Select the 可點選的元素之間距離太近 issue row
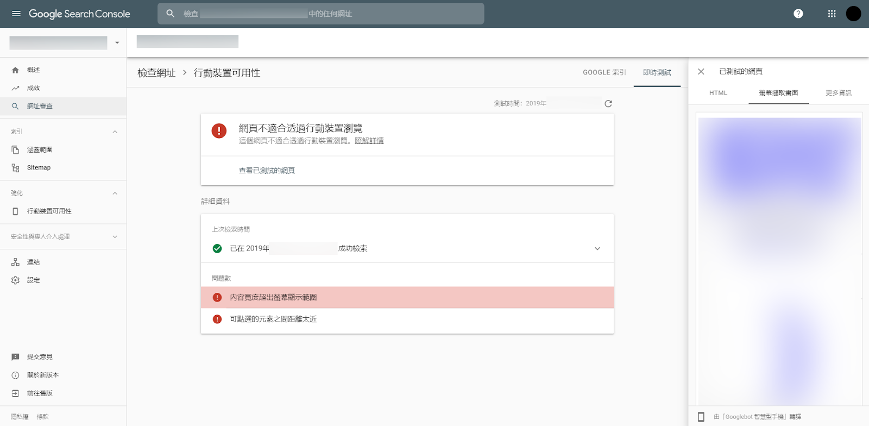The image size is (869, 426). pos(407,319)
